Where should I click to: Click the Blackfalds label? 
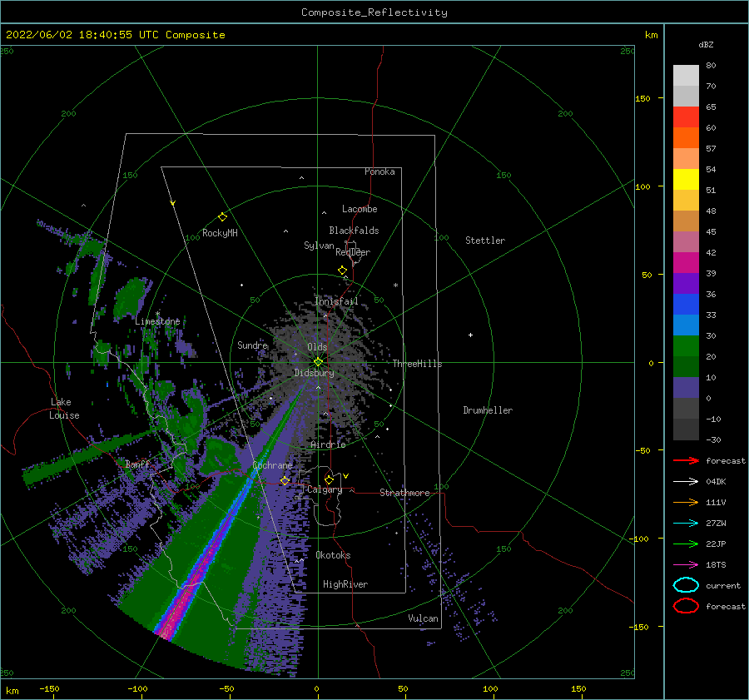pos(354,231)
